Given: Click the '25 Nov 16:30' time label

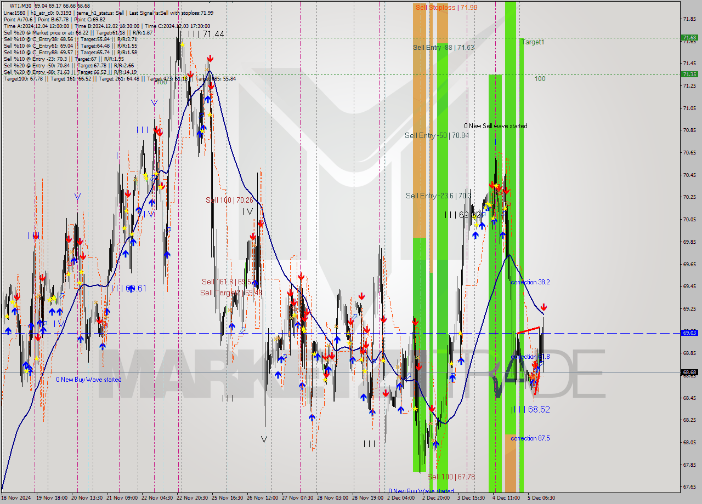Looking at the screenshot, I should [227, 498].
